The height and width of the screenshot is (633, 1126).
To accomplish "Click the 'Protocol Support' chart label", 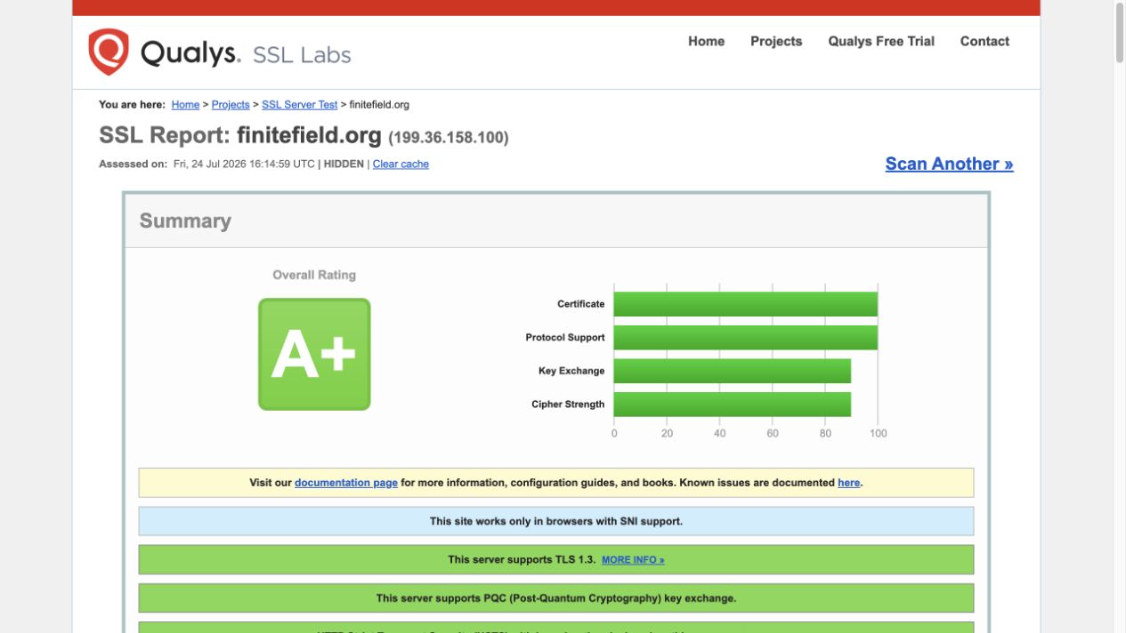I will click(565, 338).
